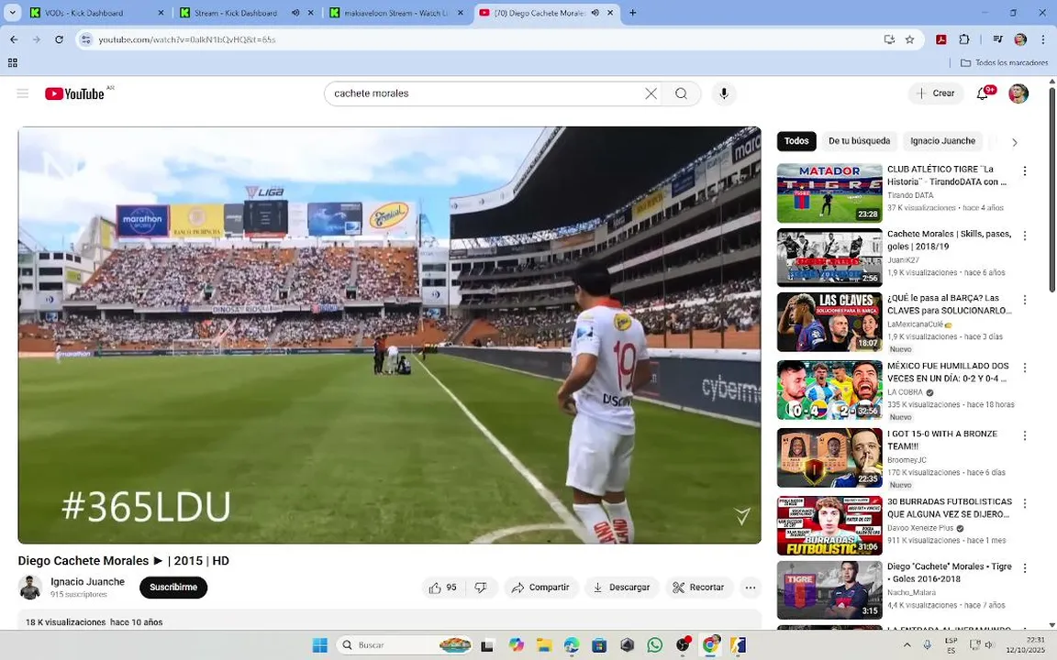Click the install app icon in address bar

(x=889, y=39)
